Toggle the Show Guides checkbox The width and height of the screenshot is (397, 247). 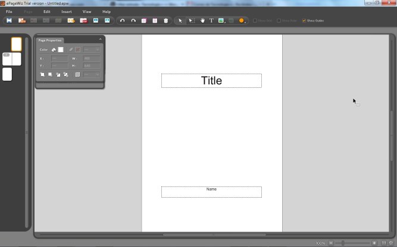[x=304, y=21]
